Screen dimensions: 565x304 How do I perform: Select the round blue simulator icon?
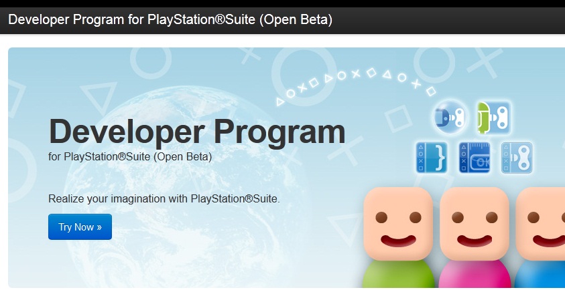point(450,117)
